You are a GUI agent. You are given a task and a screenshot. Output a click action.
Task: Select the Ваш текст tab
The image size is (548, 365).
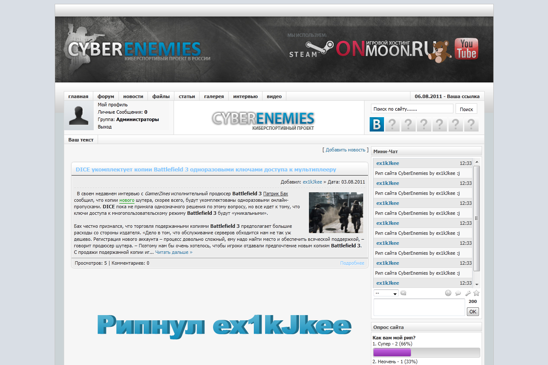(x=81, y=140)
